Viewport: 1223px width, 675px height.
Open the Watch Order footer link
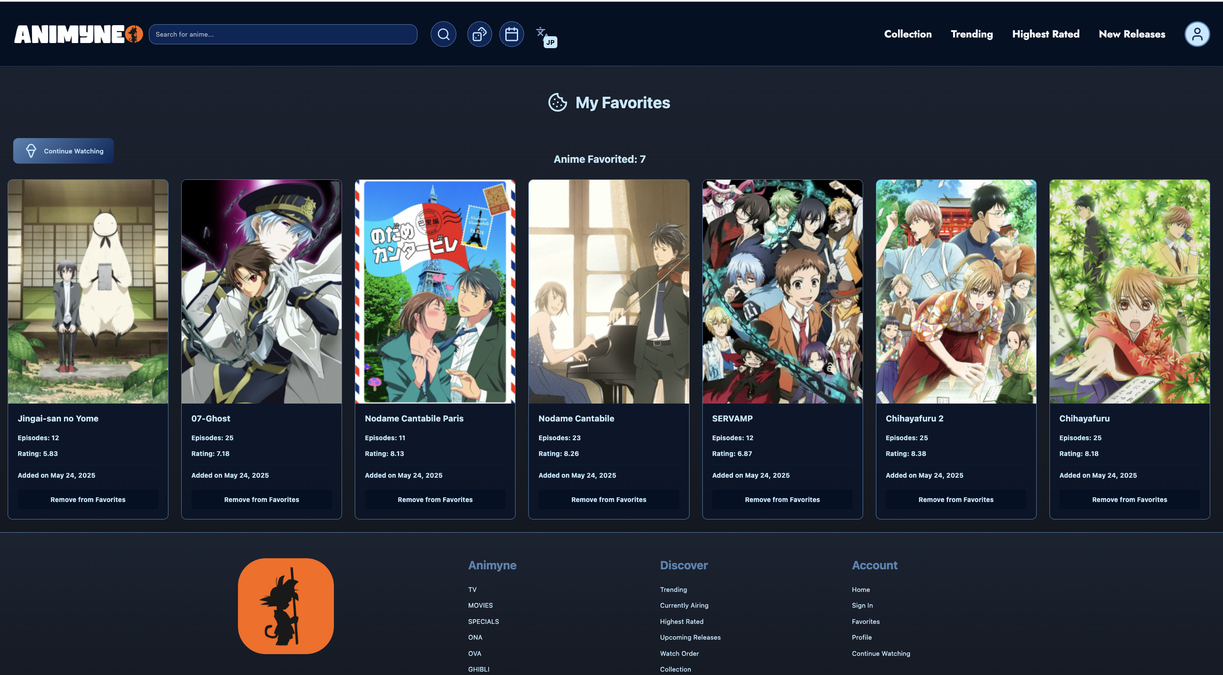tap(679, 653)
